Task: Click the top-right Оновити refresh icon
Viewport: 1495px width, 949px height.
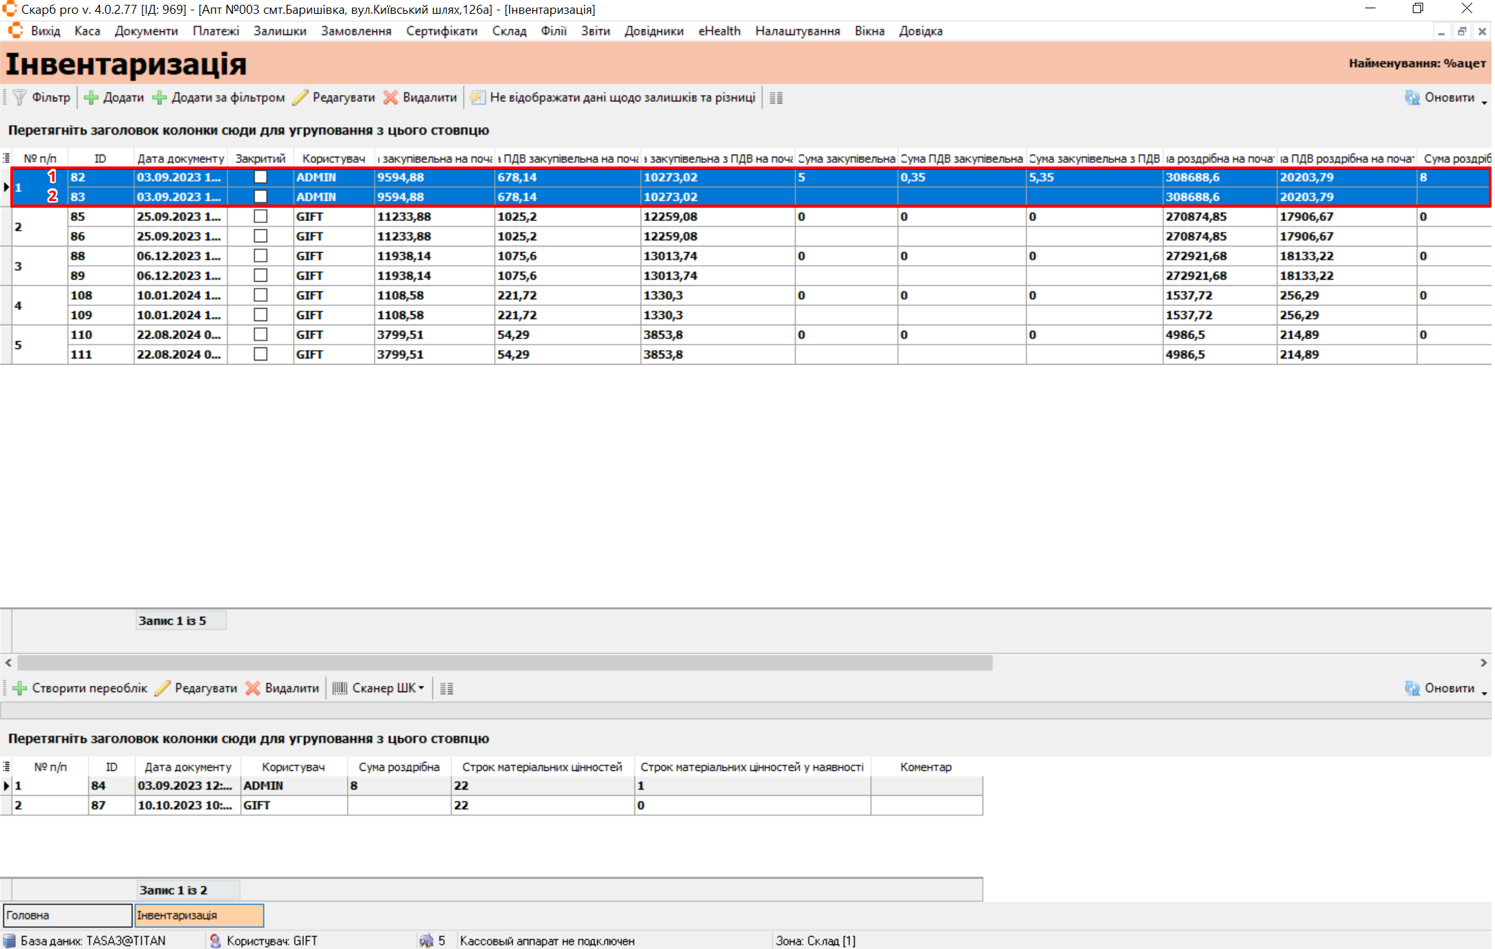Action: (1412, 97)
